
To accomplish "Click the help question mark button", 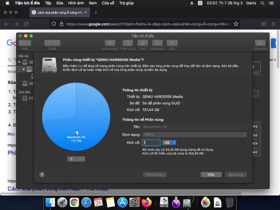I will [x=42, y=175].
